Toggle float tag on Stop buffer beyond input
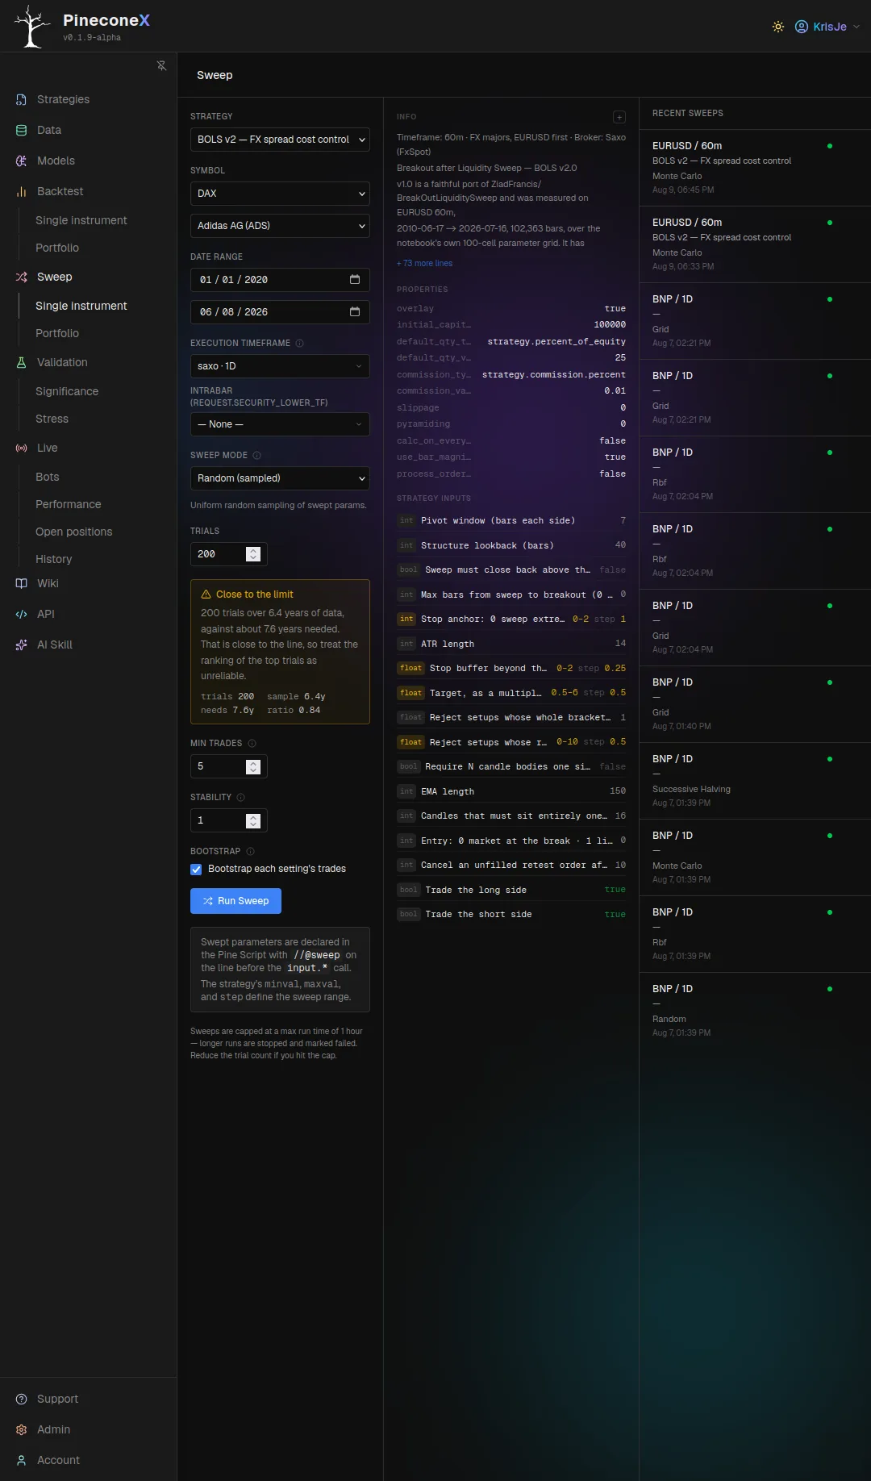The height and width of the screenshot is (1481, 871). (x=411, y=668)
